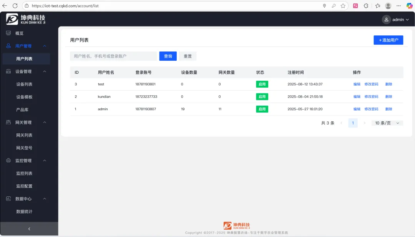
Task: Open the Copilot icon in the browser
Action: point(410,5)
